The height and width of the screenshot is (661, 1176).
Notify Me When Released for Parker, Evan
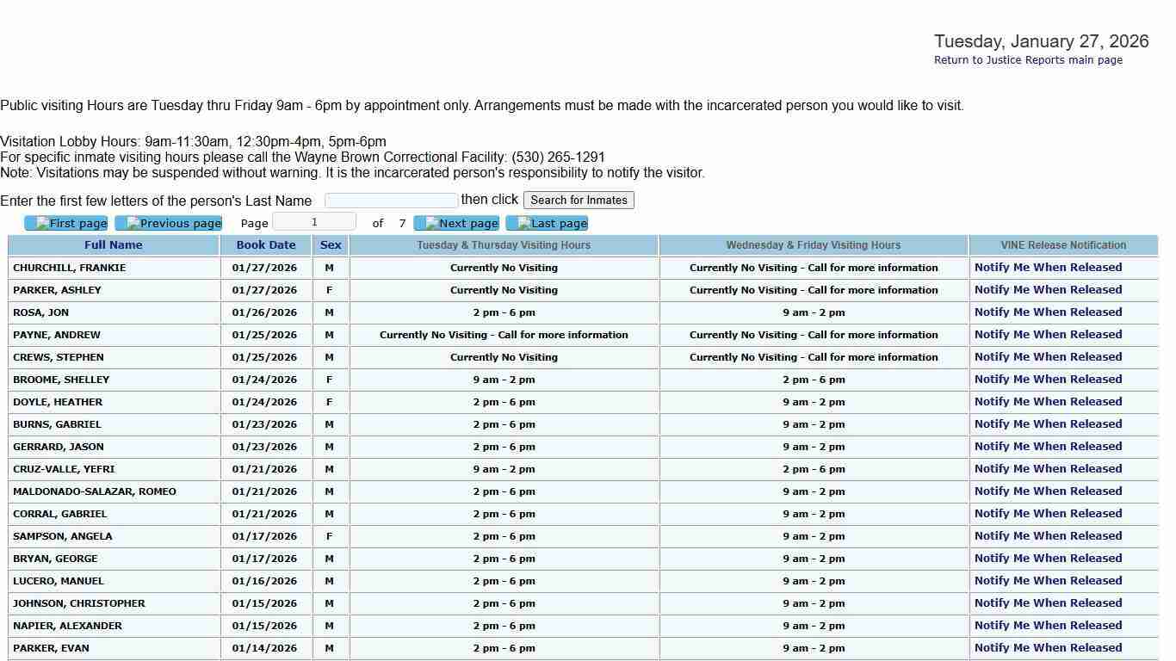coord(1048,648)
